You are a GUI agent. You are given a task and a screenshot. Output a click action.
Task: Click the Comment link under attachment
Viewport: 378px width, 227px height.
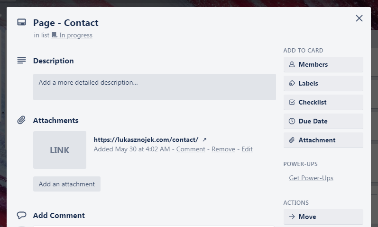191,149
